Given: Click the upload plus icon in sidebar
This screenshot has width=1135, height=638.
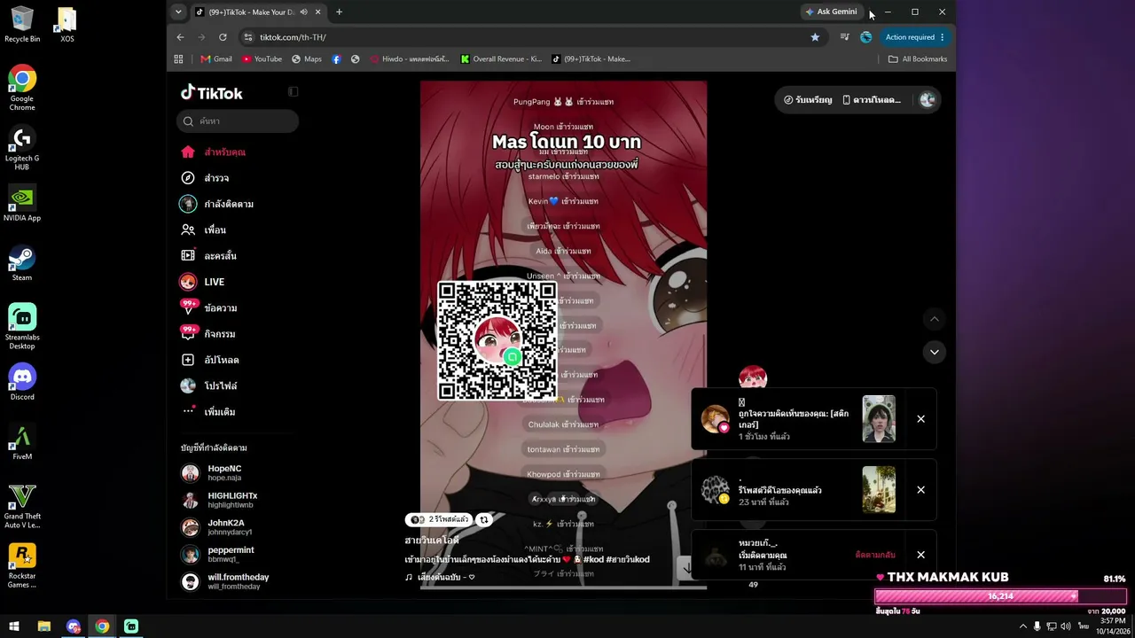Looking at the screenshot, I should [x=188, y=360].
